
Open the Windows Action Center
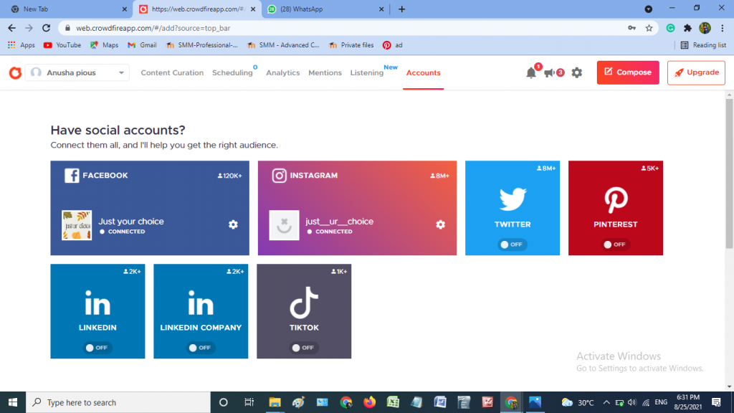pyautogui.click(x=716, y=402)
